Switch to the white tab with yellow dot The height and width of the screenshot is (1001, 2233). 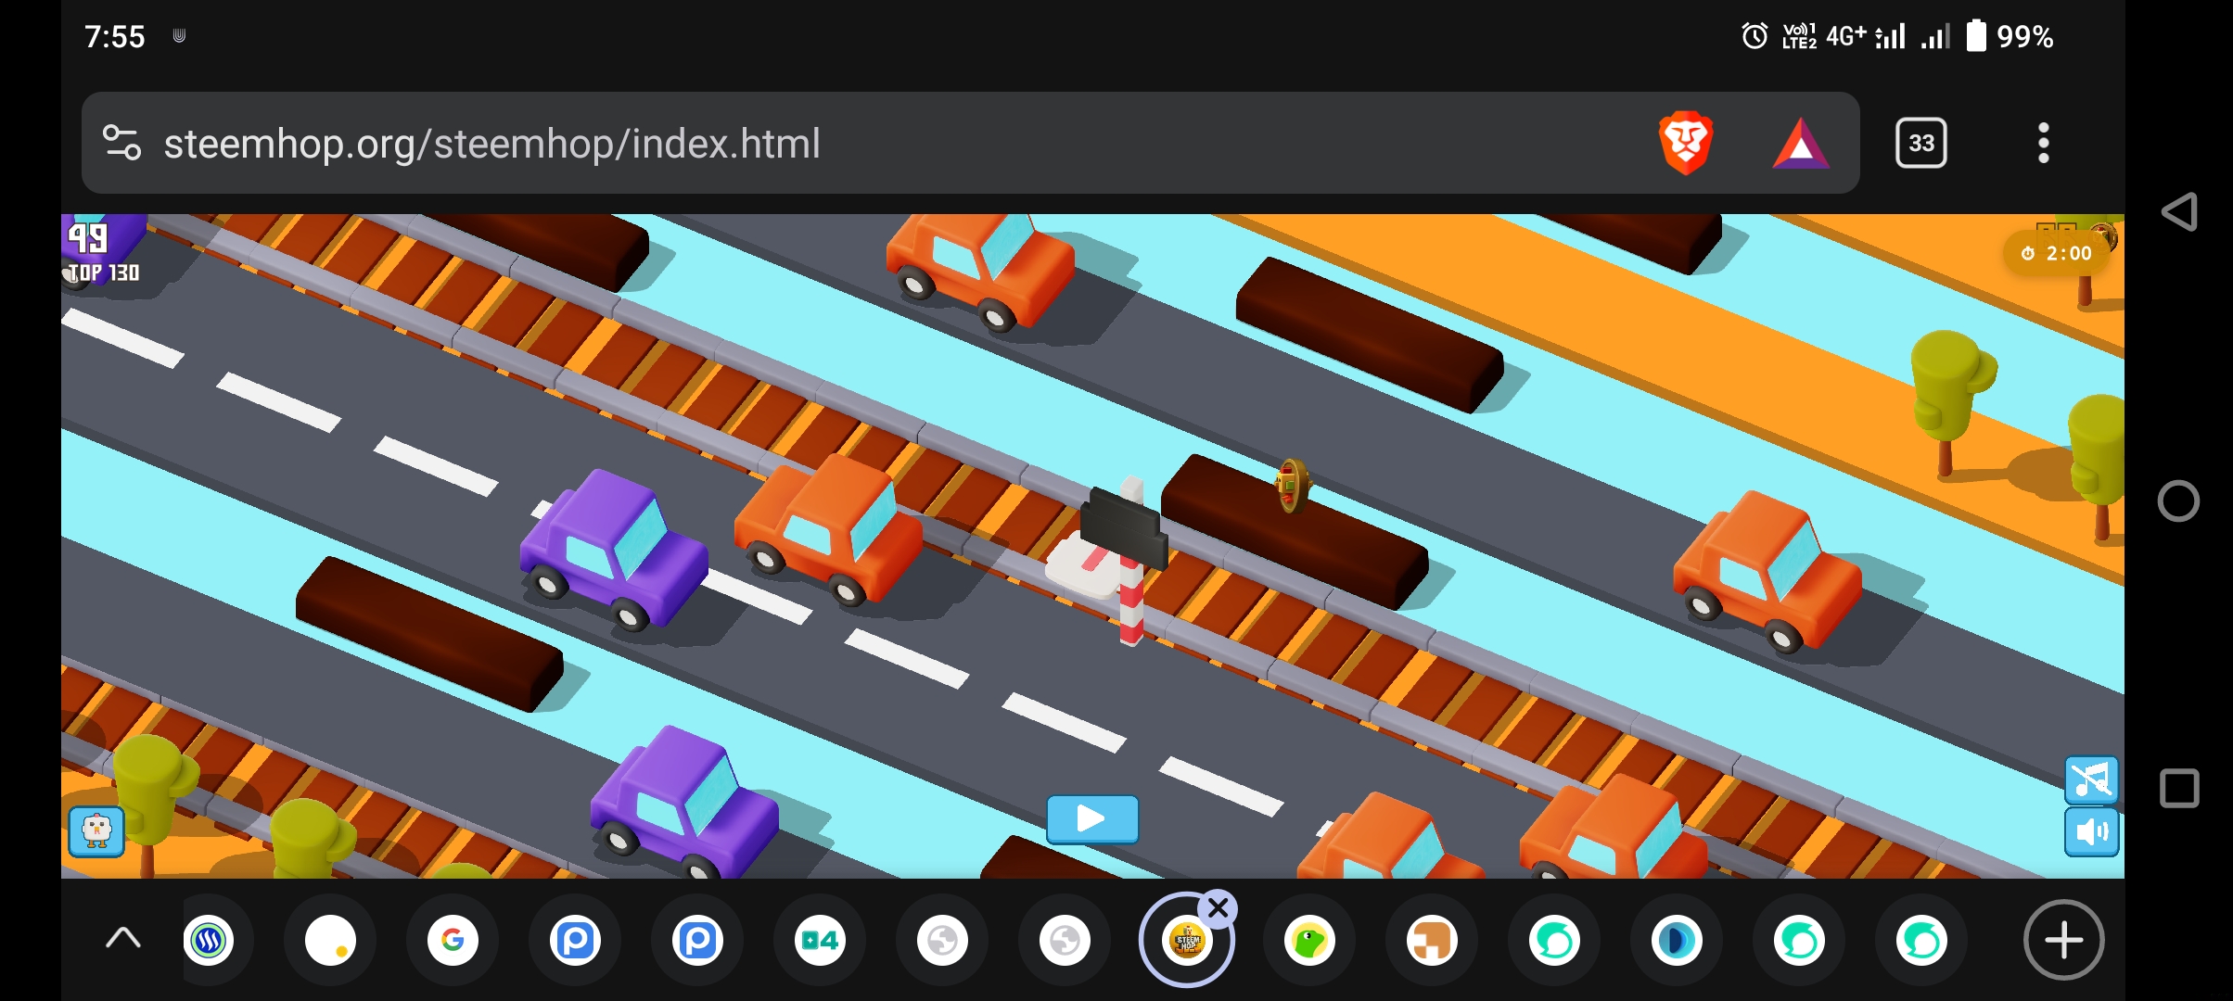point(330,941)
